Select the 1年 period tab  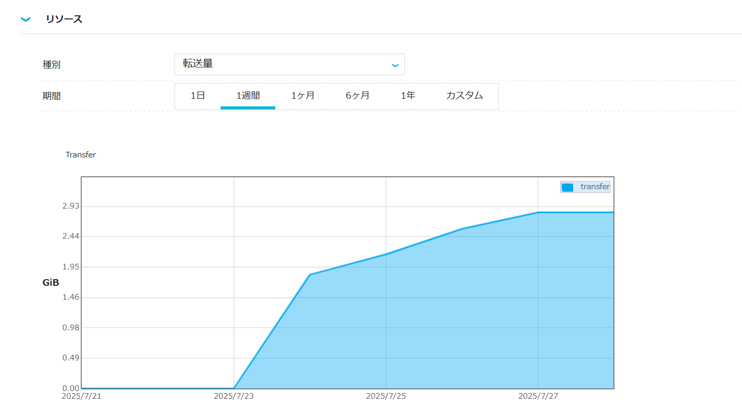pyautogui.click(x=408, y=96)
